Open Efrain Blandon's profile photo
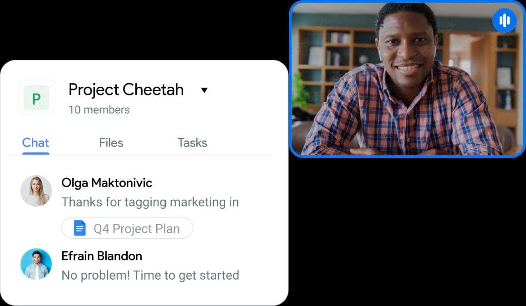 [36, 264]
